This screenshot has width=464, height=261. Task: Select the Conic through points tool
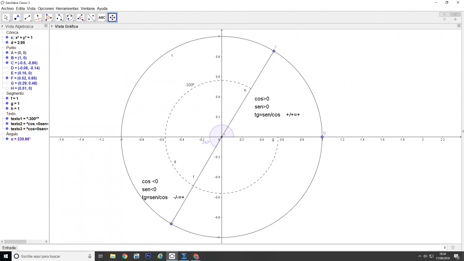[70, 17]
